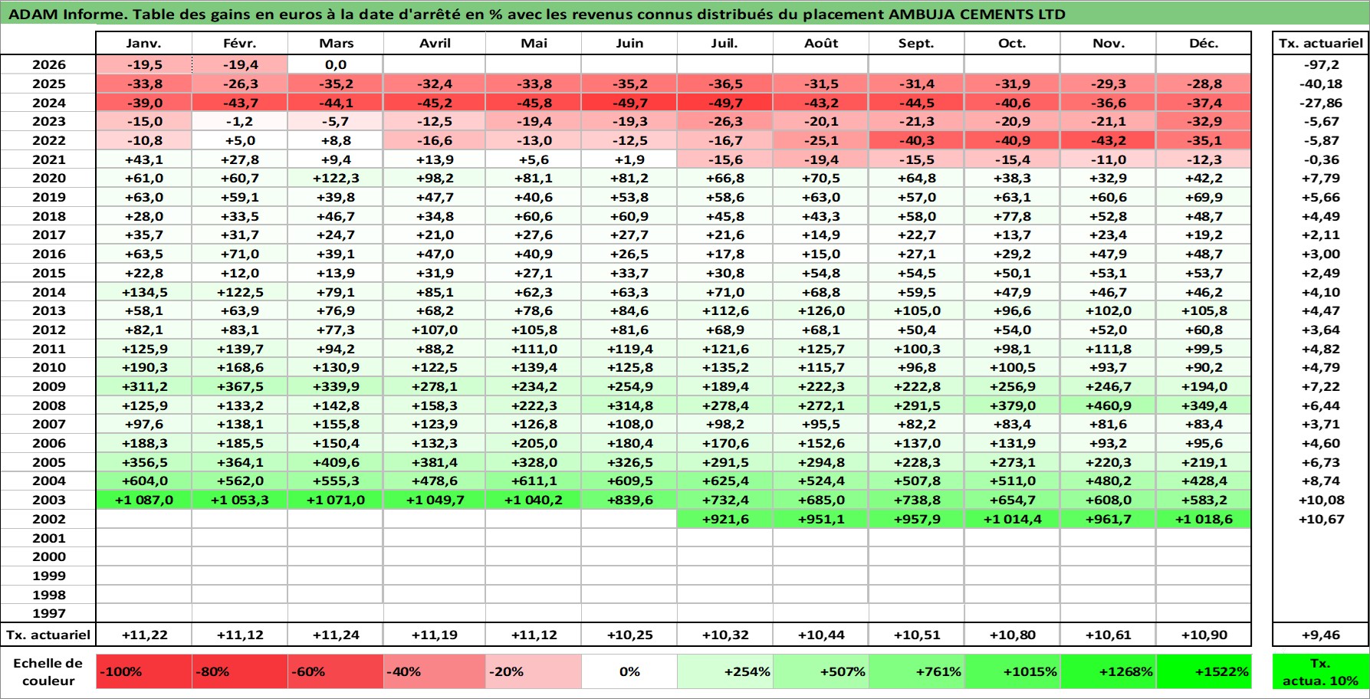Image resolution: width=1370 pixels, height=699 pixels.
Task: Click the value +379,0 in 2008
Action: pos(1012,405)
